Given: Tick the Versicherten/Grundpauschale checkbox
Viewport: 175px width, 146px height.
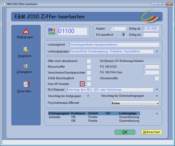Looking at the screenshot, I should click(x=89, y=73).
